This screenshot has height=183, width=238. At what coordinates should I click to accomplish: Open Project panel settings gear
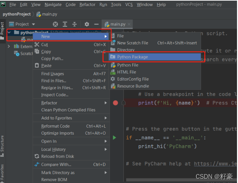pyautogui.click(x=87, y=24)
